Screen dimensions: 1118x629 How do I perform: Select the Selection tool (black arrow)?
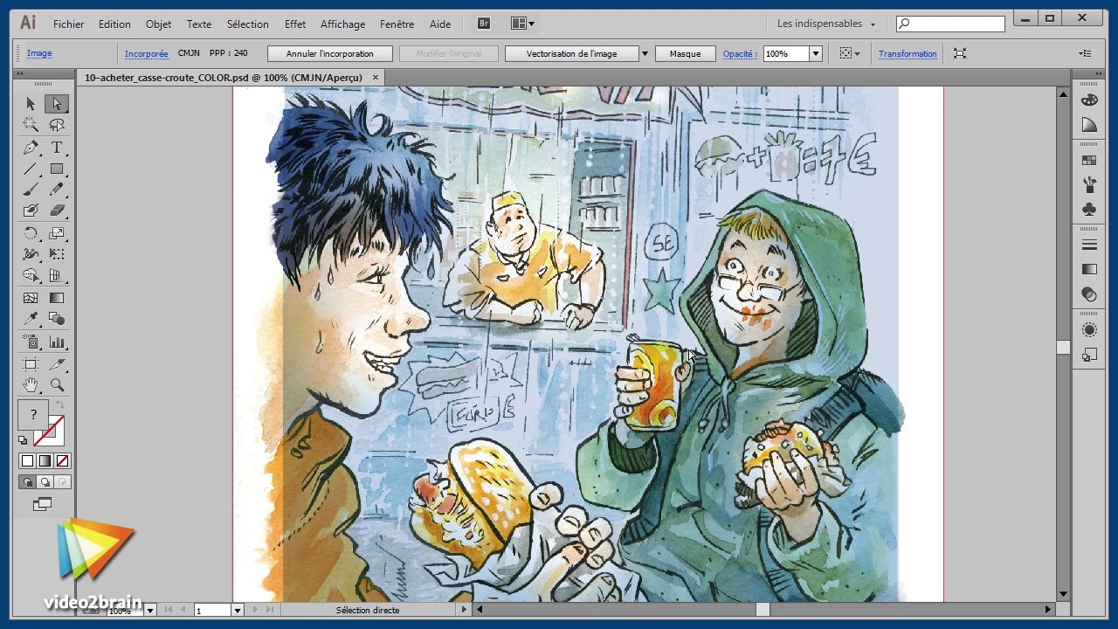(31, 104)
